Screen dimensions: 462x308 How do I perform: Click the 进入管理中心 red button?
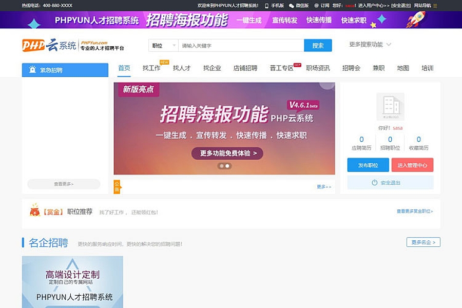[x=413, y=165]
